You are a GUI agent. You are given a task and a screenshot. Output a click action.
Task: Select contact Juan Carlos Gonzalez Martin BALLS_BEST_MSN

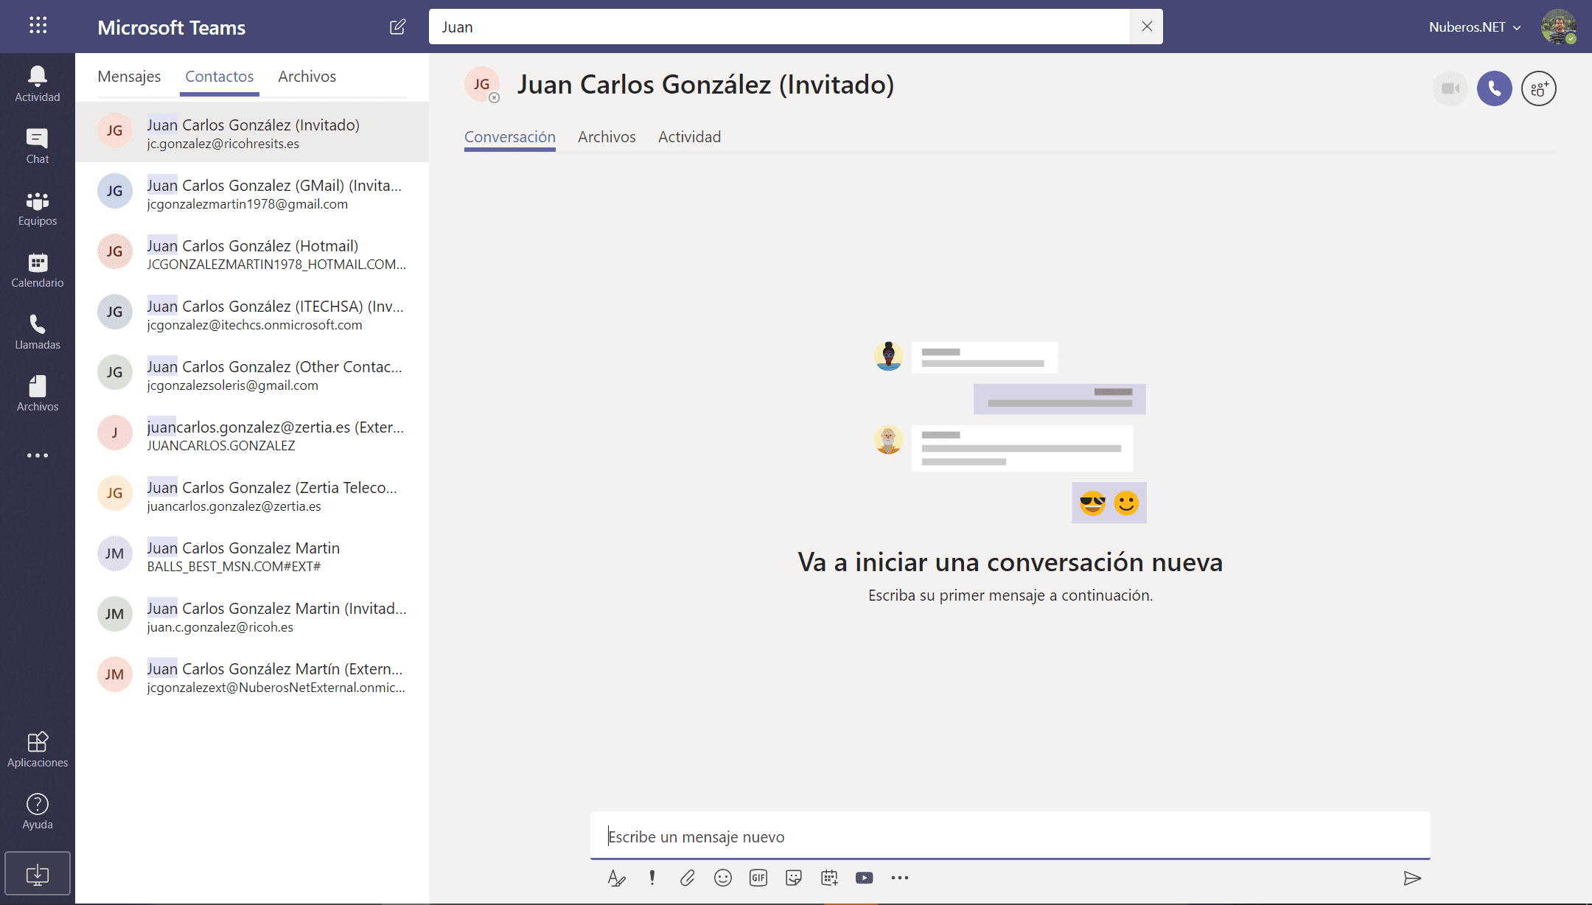[252, 556]
